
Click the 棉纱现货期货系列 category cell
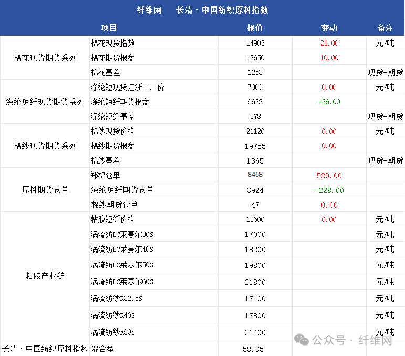tap(45, 146)
